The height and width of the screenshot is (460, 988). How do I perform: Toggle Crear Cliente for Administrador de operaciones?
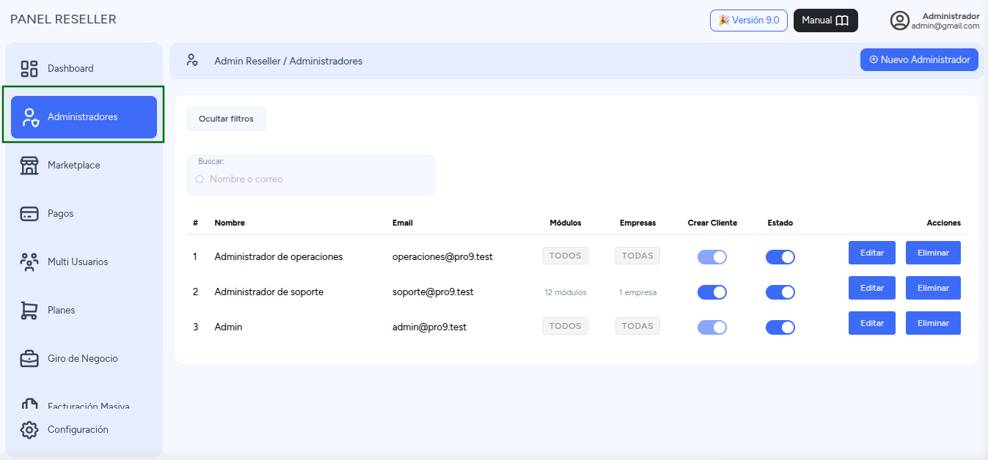point(712,257)
